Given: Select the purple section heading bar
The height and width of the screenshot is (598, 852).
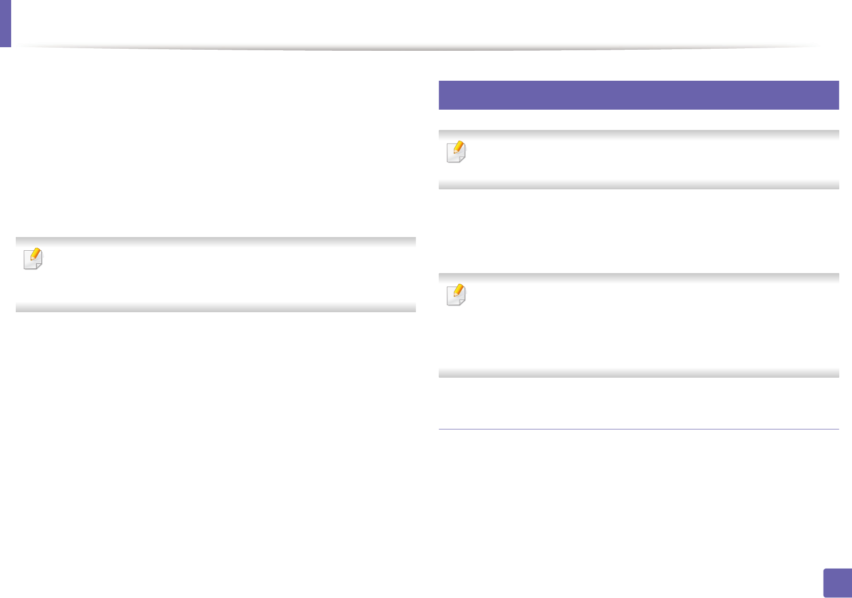Looking at the screenshot, I should pyautogui.click(x=638, y=95).
